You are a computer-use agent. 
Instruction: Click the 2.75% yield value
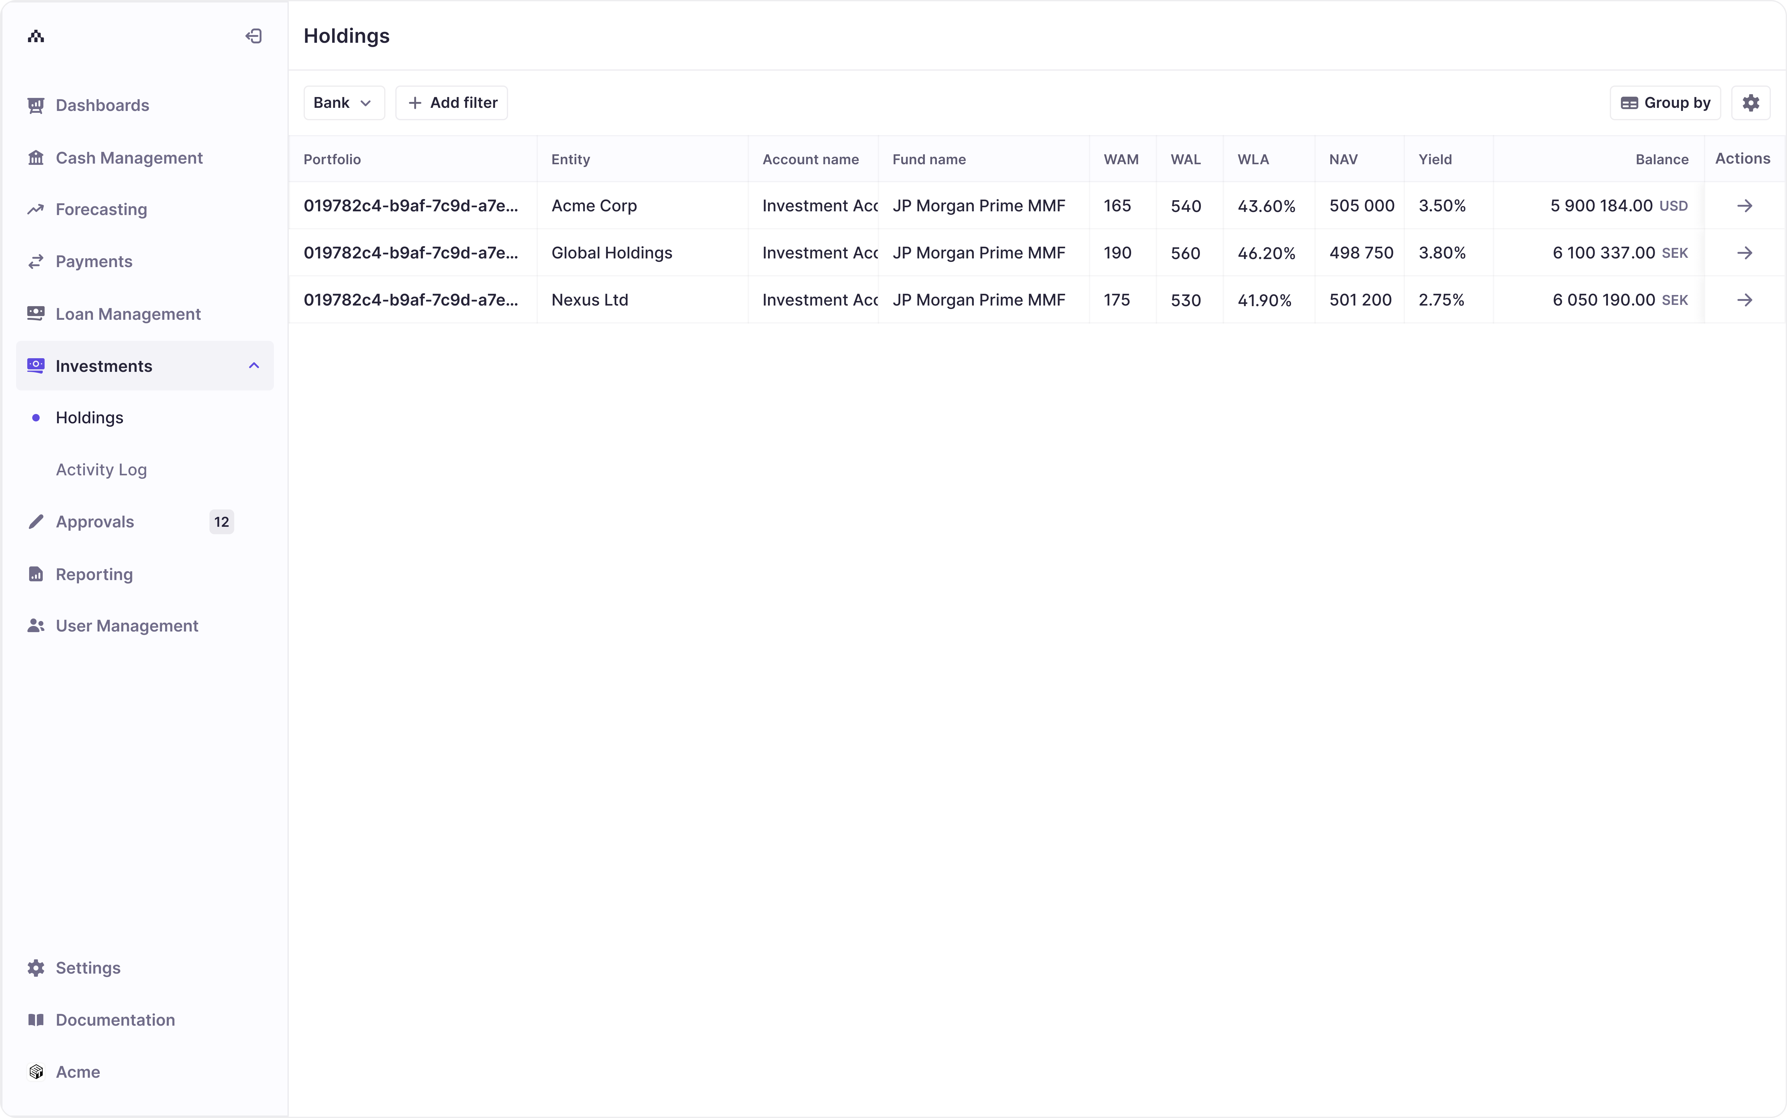[1441, 300]
